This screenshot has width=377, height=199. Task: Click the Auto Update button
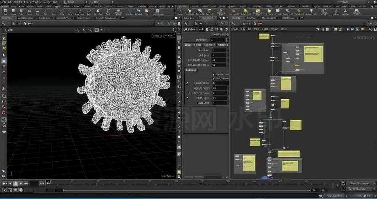363,195
